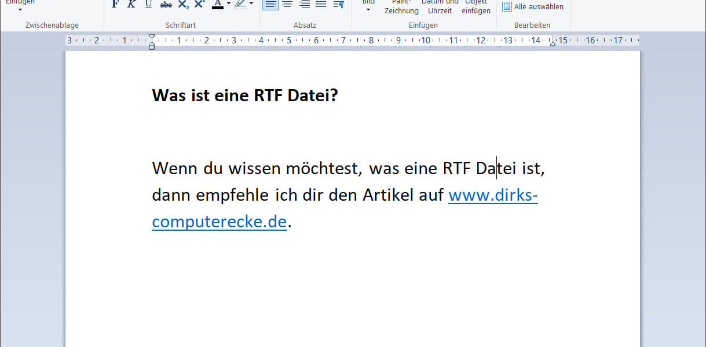
Task: Click the word "Artikel" in the document
Action: 389,195
